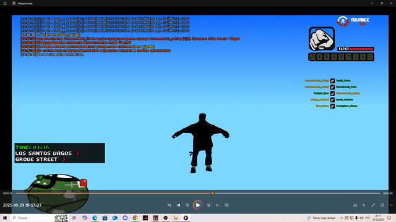Open Task View on the taskbar
This screenshot has width=396, height=222.
point(74,218)
